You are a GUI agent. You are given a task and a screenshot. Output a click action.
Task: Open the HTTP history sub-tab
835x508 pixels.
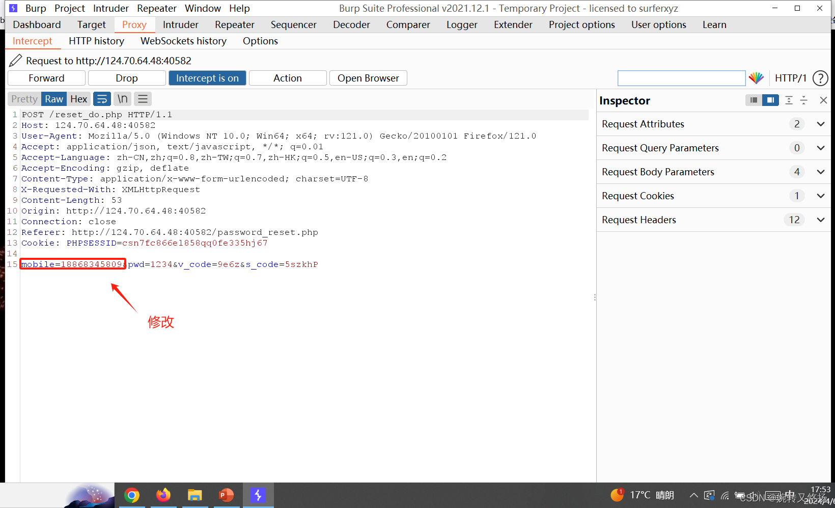[96, 41]
